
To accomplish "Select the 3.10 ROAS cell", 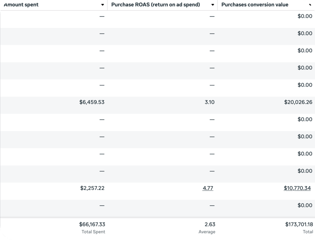I will click(209, 102).
